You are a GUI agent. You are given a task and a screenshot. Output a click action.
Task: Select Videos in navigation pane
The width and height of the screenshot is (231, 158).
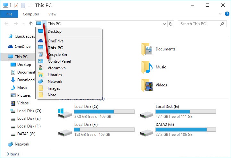20,103
